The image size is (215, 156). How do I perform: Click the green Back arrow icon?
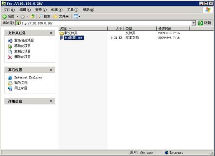click(x=4, y=17)
